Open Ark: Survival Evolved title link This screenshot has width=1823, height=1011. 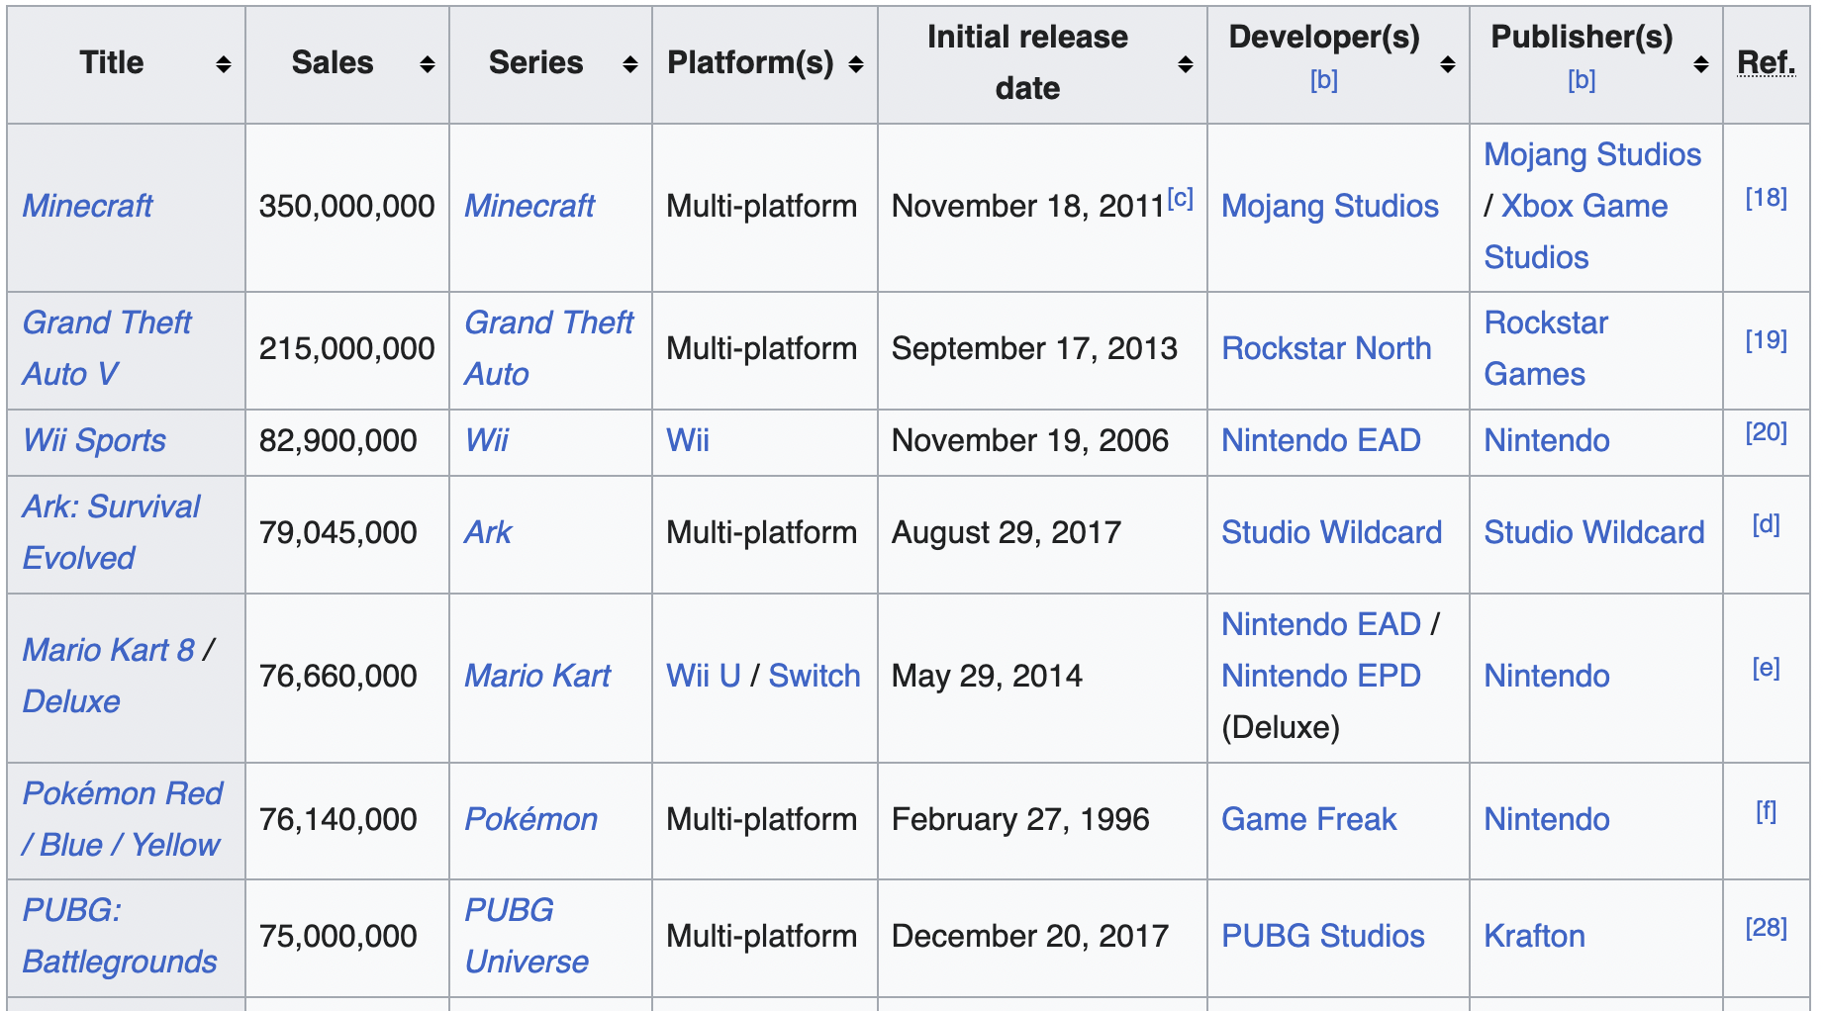[x=111, y=532]
